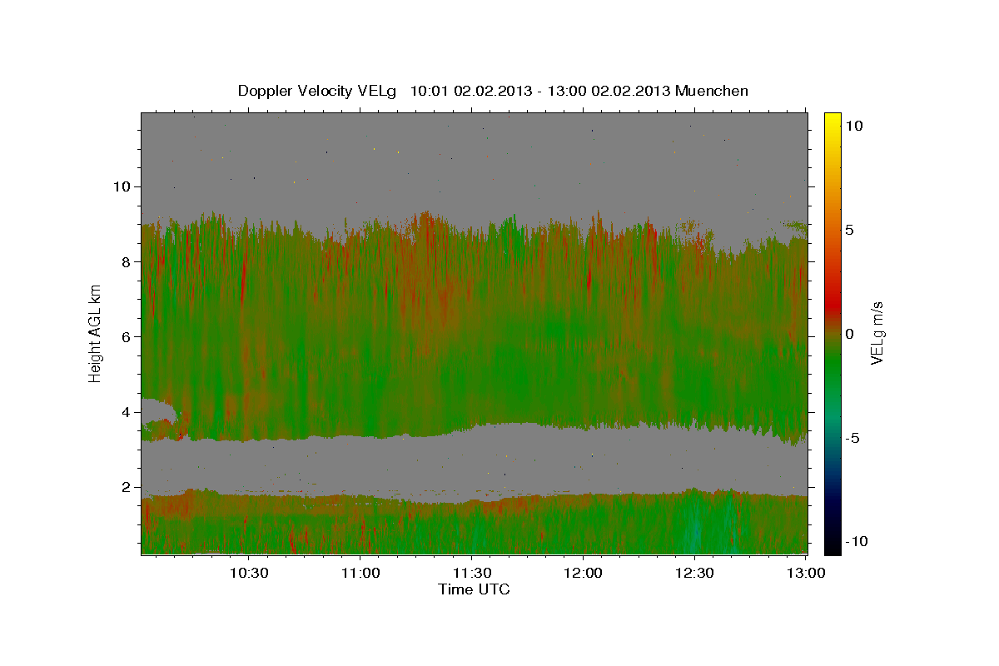
Task: Click the colorbar value 5 label
Action: coord(850,230)
